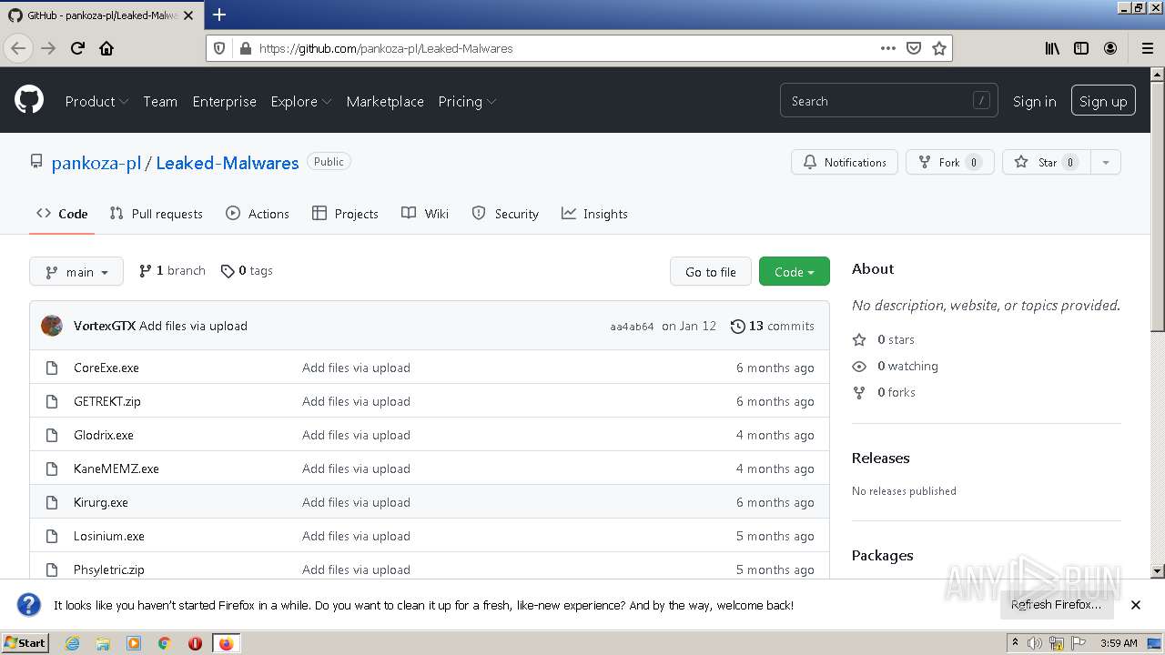Open the Windows Start menu
The height and width of the screenshot is (655, 1165).
click(25, 643)
